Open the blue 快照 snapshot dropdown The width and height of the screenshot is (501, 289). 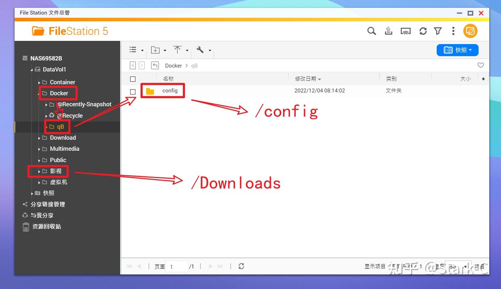click(x=458, y=50)
